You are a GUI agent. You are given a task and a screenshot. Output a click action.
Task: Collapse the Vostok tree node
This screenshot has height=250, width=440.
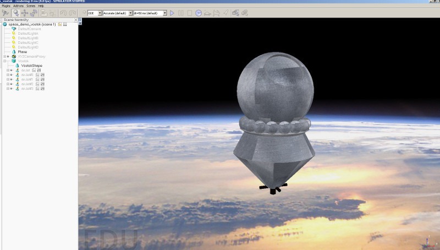point(4,61)
